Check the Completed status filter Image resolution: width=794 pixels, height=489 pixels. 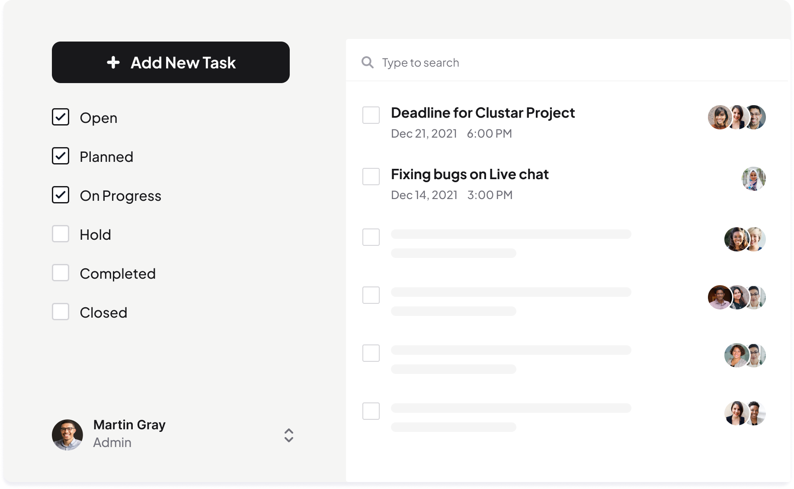(61, 273)
